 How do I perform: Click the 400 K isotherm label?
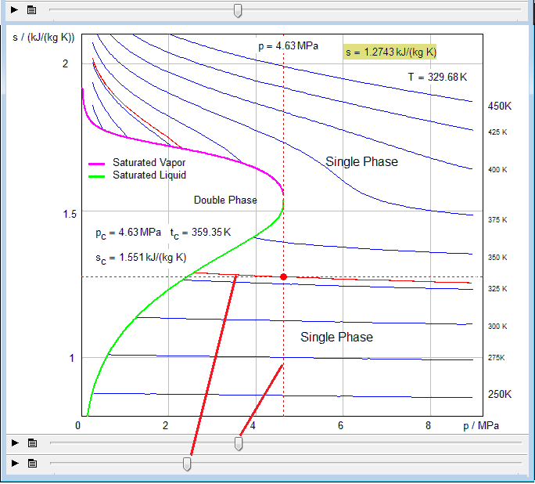click(497, 170)
